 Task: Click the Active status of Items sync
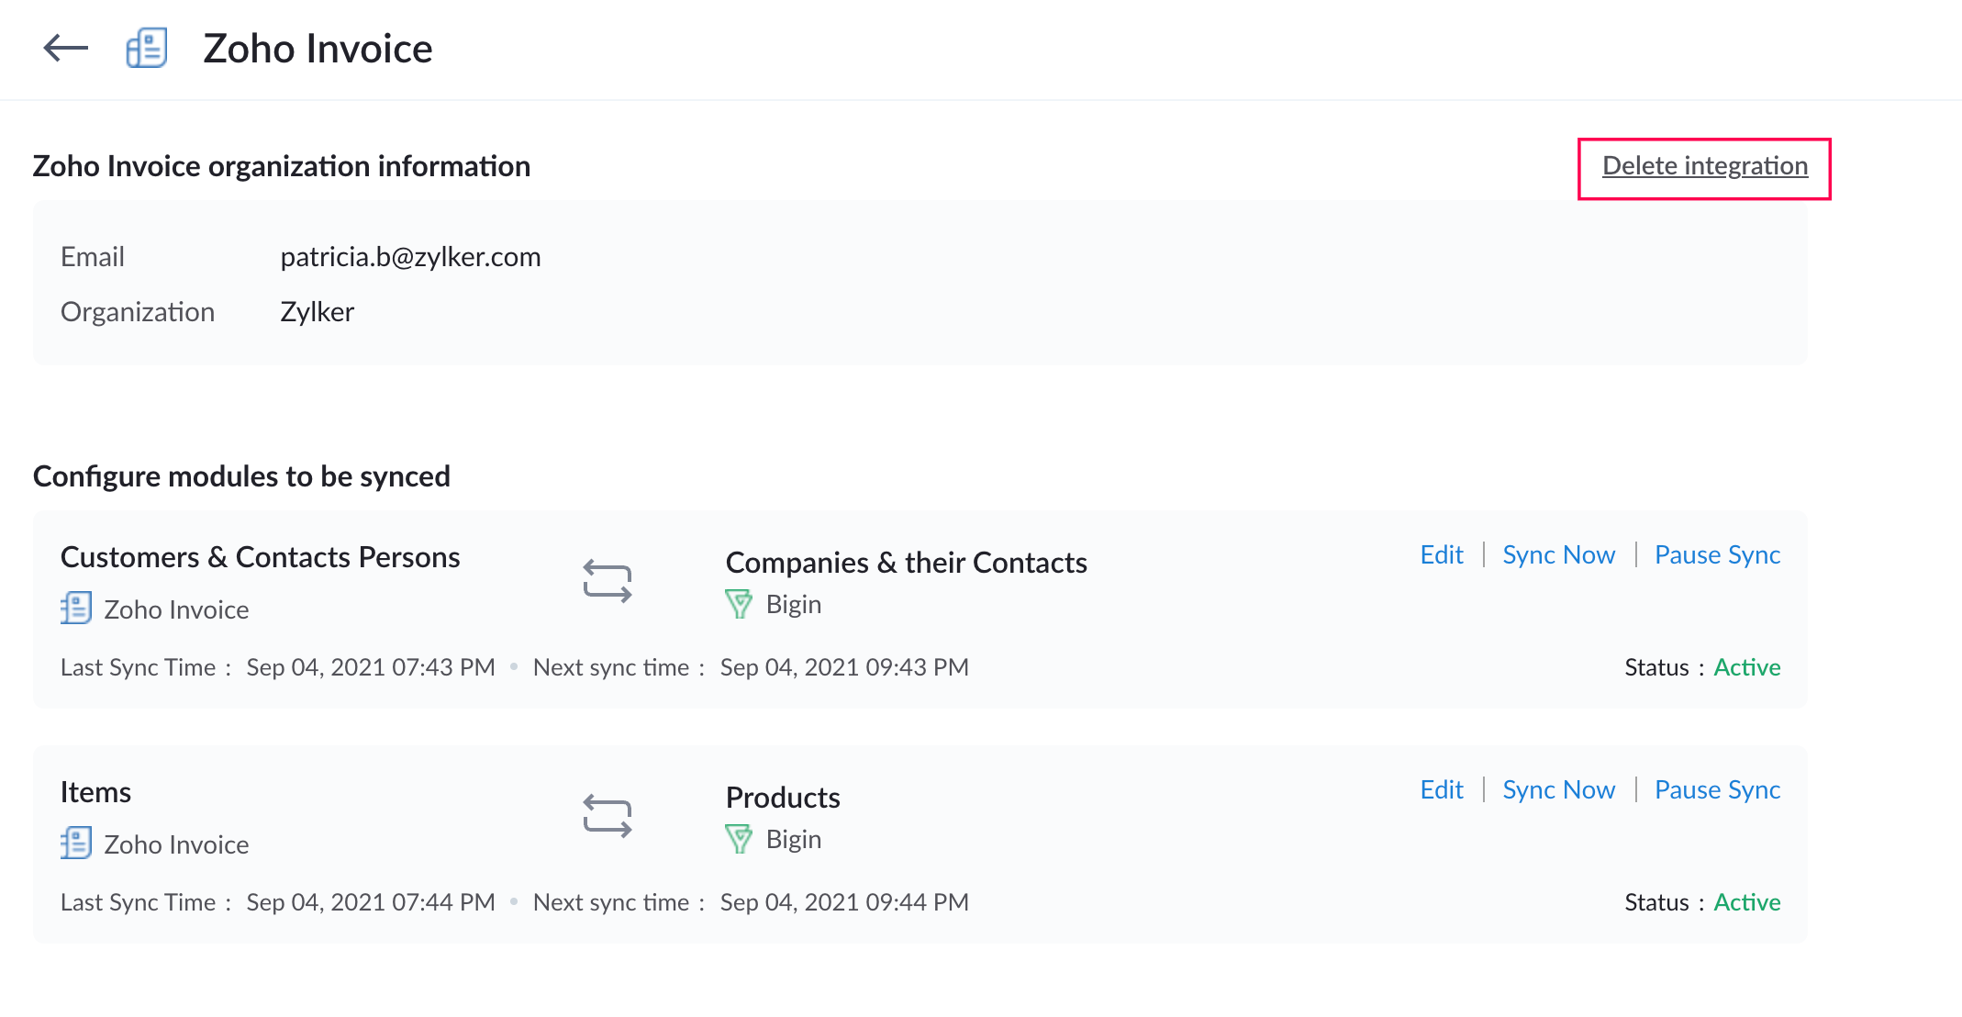click(1746, 902)
